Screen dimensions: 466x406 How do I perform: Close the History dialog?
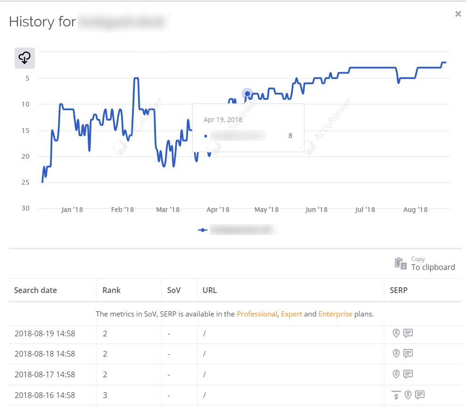(458, 14)
